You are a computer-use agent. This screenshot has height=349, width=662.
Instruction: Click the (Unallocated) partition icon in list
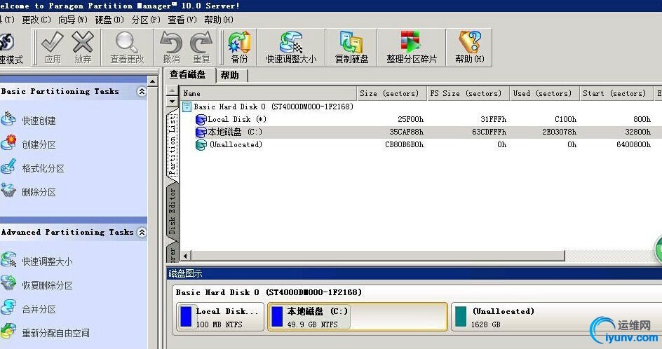pos(201,145)
